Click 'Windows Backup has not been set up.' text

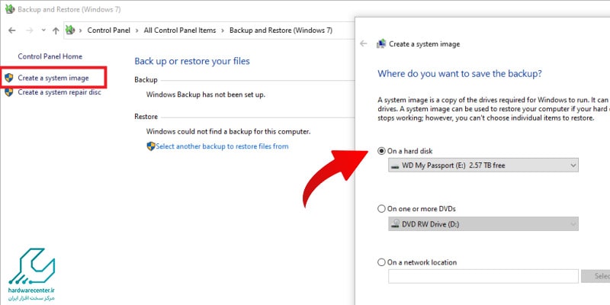pos(206,95)
